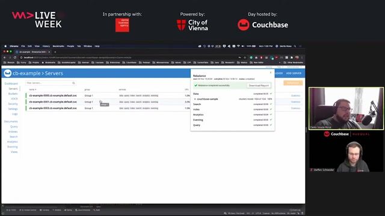
Task: Reload the page with browser refresh icon
Action: point(15,58)
